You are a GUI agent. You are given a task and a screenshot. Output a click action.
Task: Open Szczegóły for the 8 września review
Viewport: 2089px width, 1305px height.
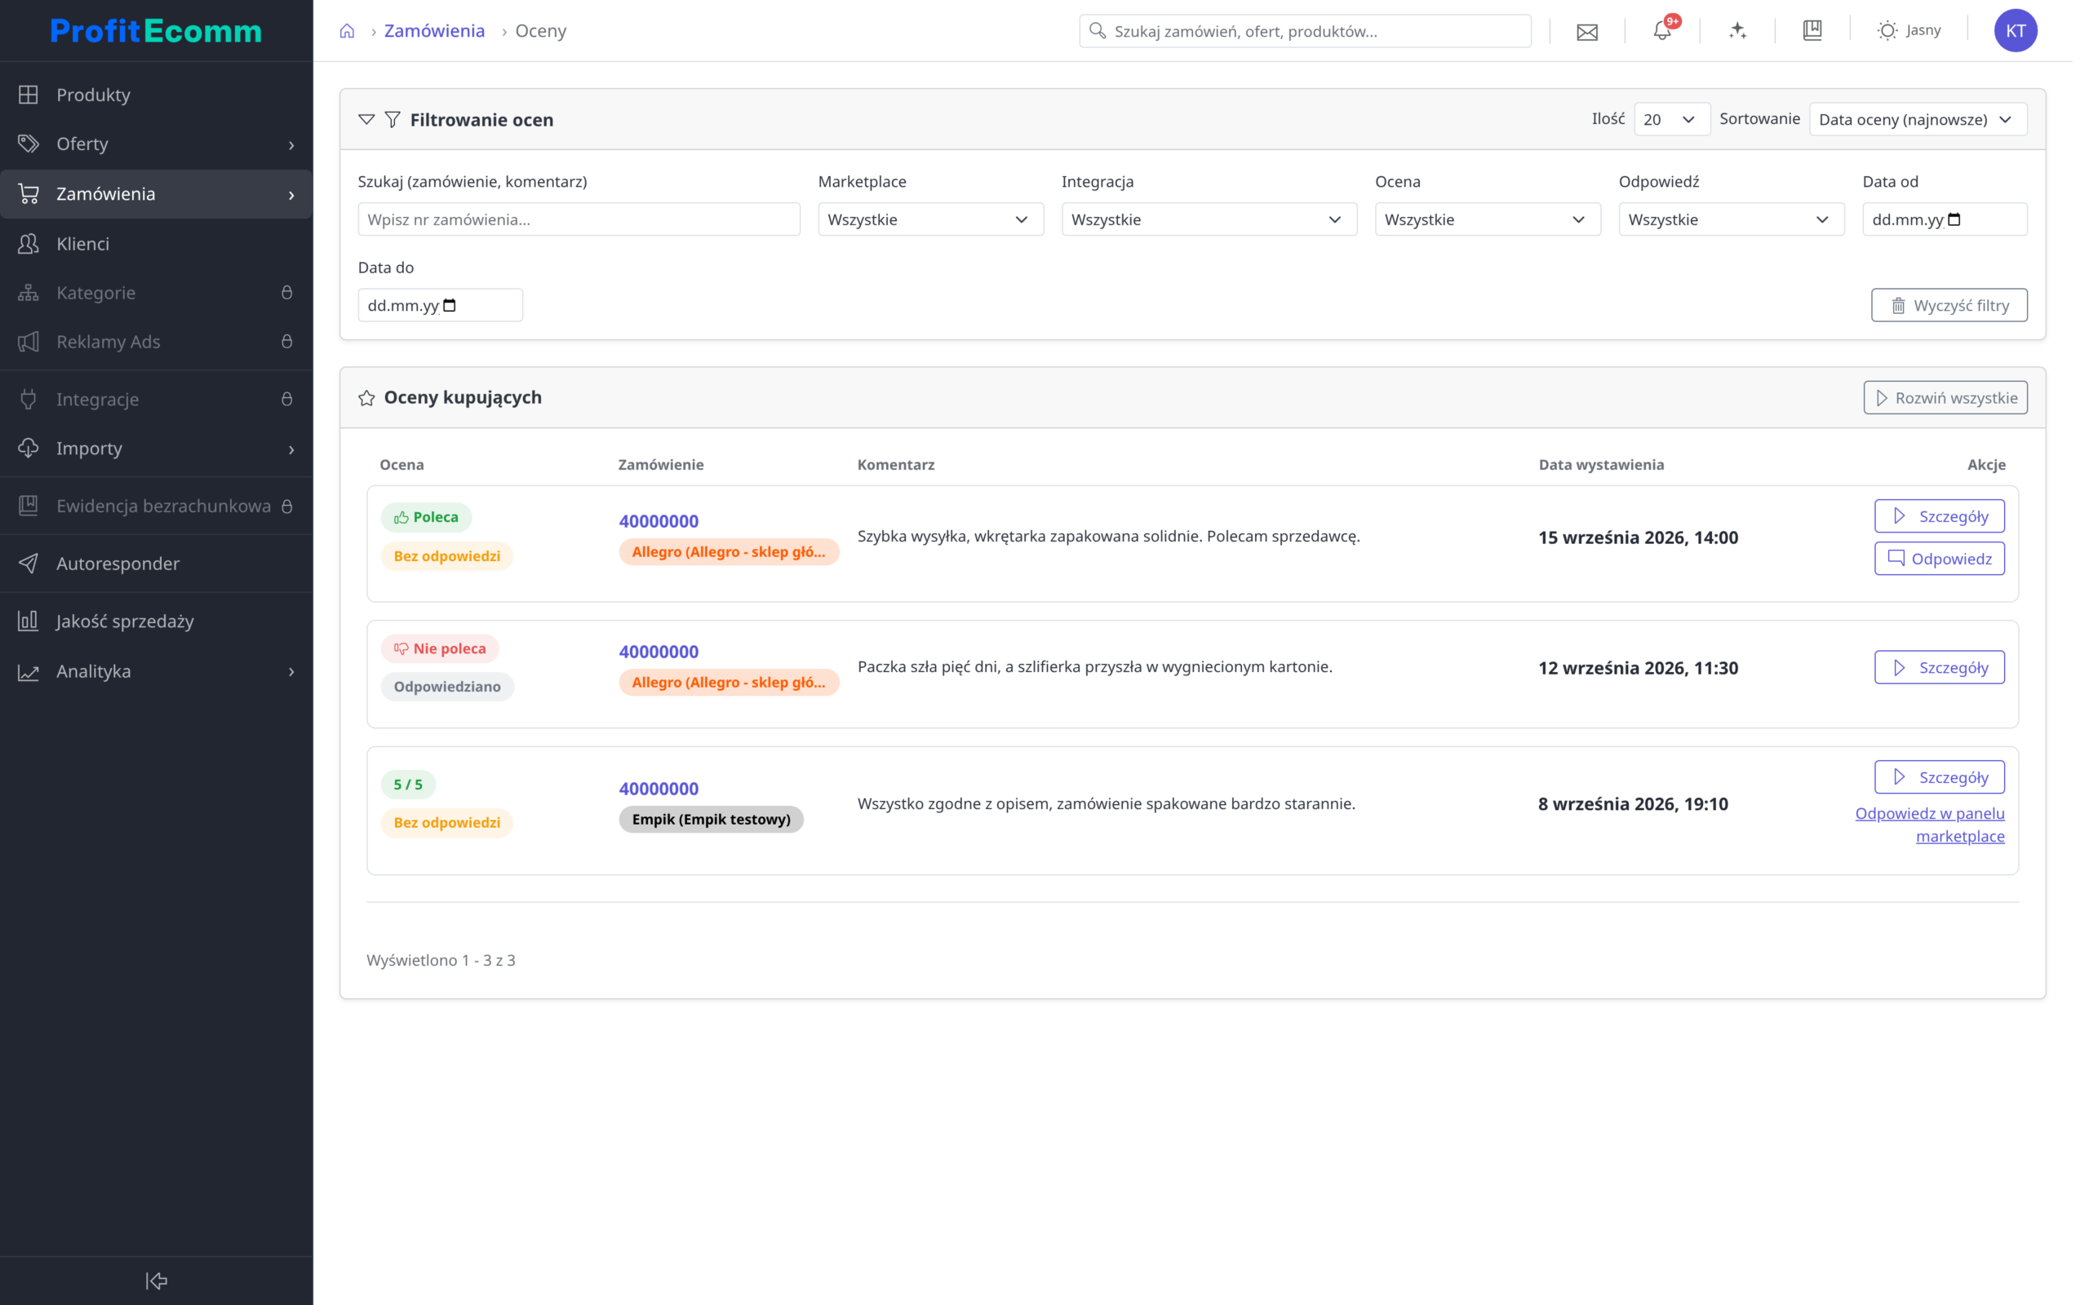point(1939,776)
